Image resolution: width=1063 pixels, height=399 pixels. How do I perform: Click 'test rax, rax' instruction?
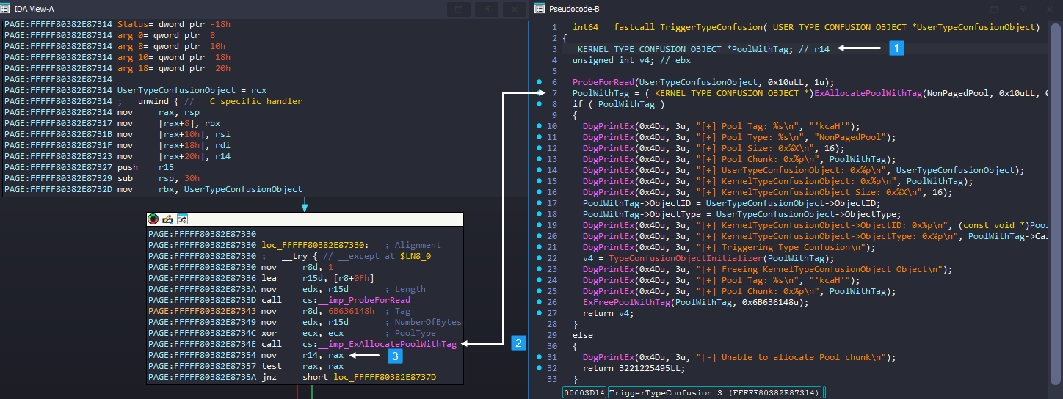302,365
